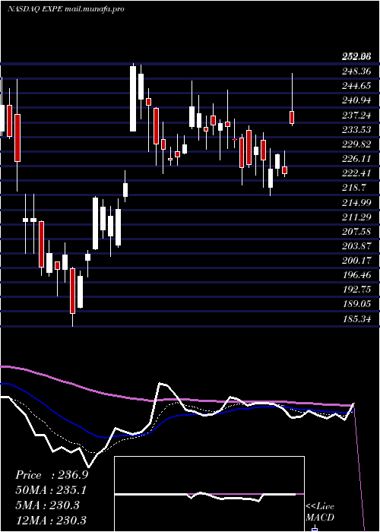Viewport: 380px width, 532px height.
Task: Click the NASDAQ EXPE chart title text
Action: [66, 9]
